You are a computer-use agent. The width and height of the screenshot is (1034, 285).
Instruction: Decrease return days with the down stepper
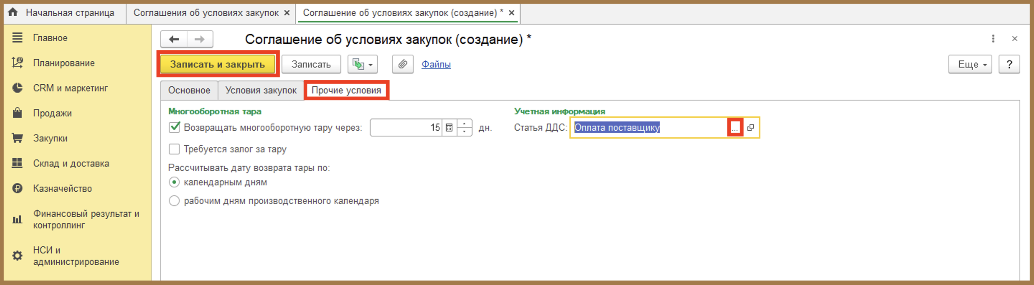[x=465, y=132]
